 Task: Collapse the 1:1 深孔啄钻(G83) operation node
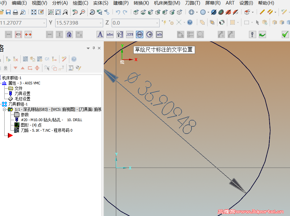click(x=5, y=110)
